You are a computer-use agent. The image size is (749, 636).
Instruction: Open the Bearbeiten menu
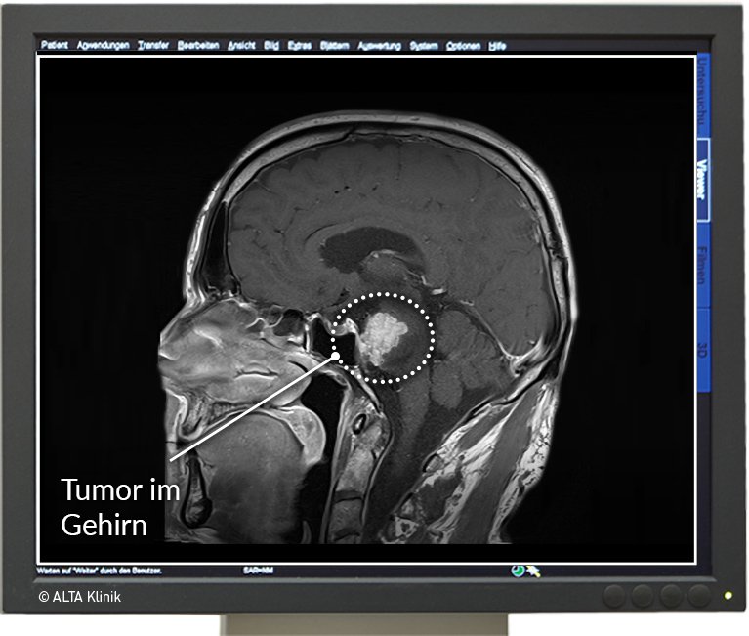point(198,46)
